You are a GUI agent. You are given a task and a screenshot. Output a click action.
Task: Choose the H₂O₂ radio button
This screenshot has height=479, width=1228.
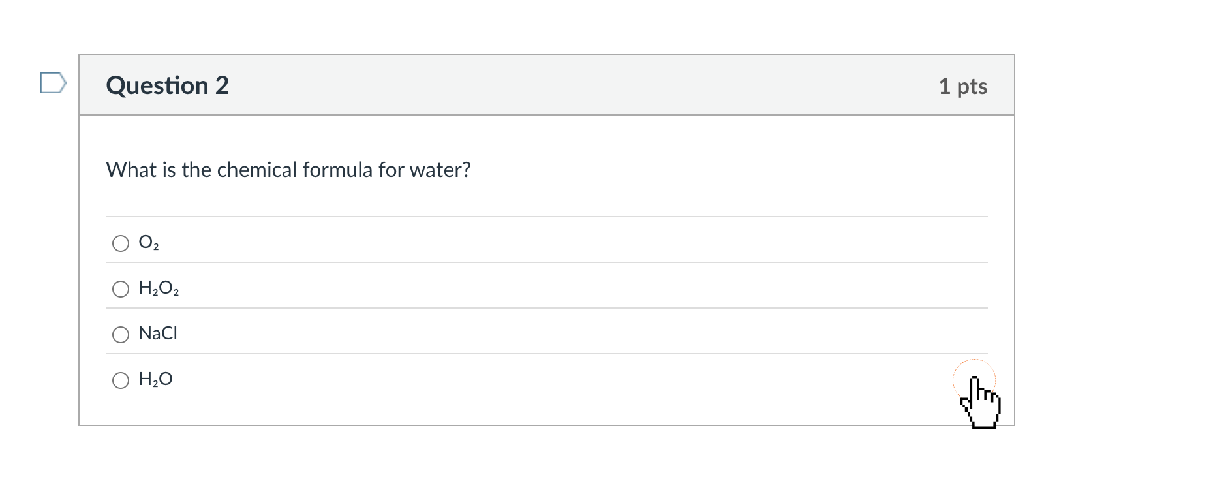(x=121, y=289)
